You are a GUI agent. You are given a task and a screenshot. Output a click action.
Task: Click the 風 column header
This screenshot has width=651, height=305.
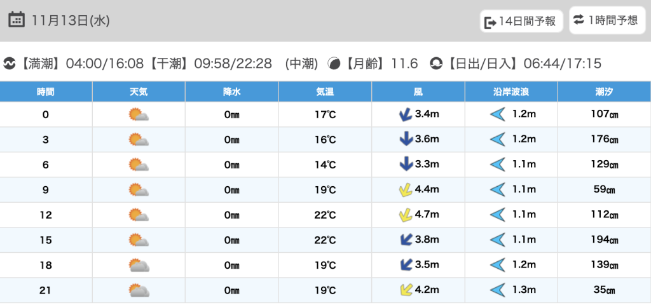[418, 92]
